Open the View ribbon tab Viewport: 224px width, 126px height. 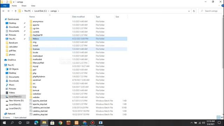coord(33,6)
